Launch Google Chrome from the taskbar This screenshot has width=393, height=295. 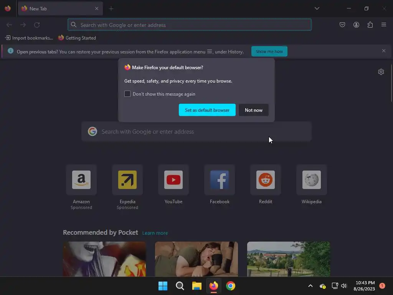[231, 286]
